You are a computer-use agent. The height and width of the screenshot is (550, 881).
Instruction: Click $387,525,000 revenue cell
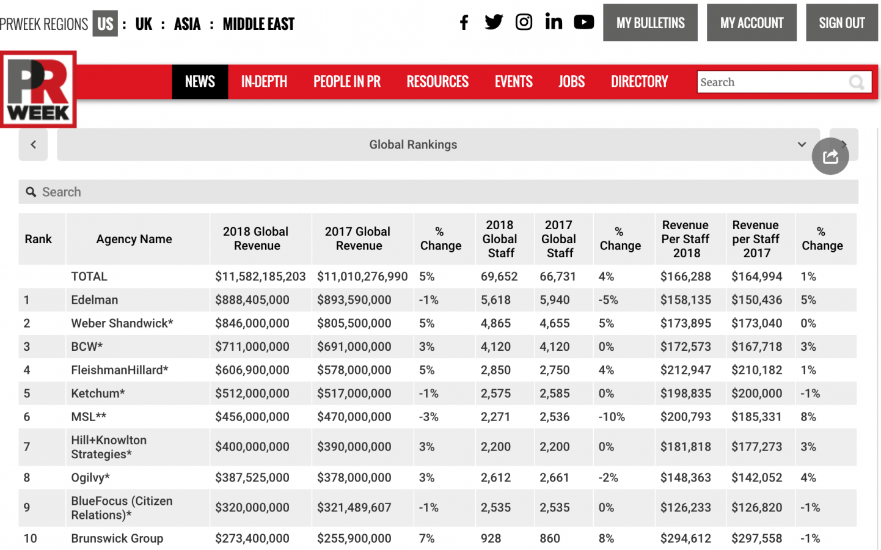[x=252, y=478]
